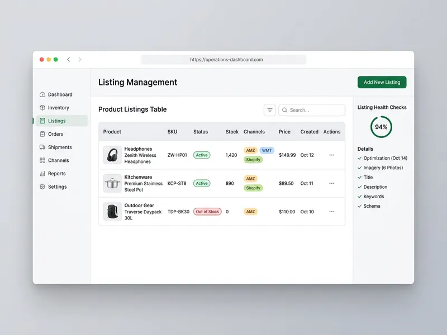
Task: Click the AMZ tag in Kitchenware row
Action: pyautogui.click(x=250, y=179)
